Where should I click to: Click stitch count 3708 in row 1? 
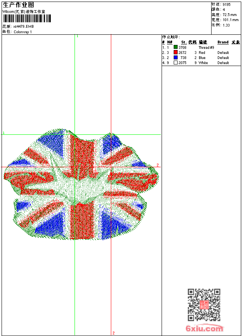(182, 48)
